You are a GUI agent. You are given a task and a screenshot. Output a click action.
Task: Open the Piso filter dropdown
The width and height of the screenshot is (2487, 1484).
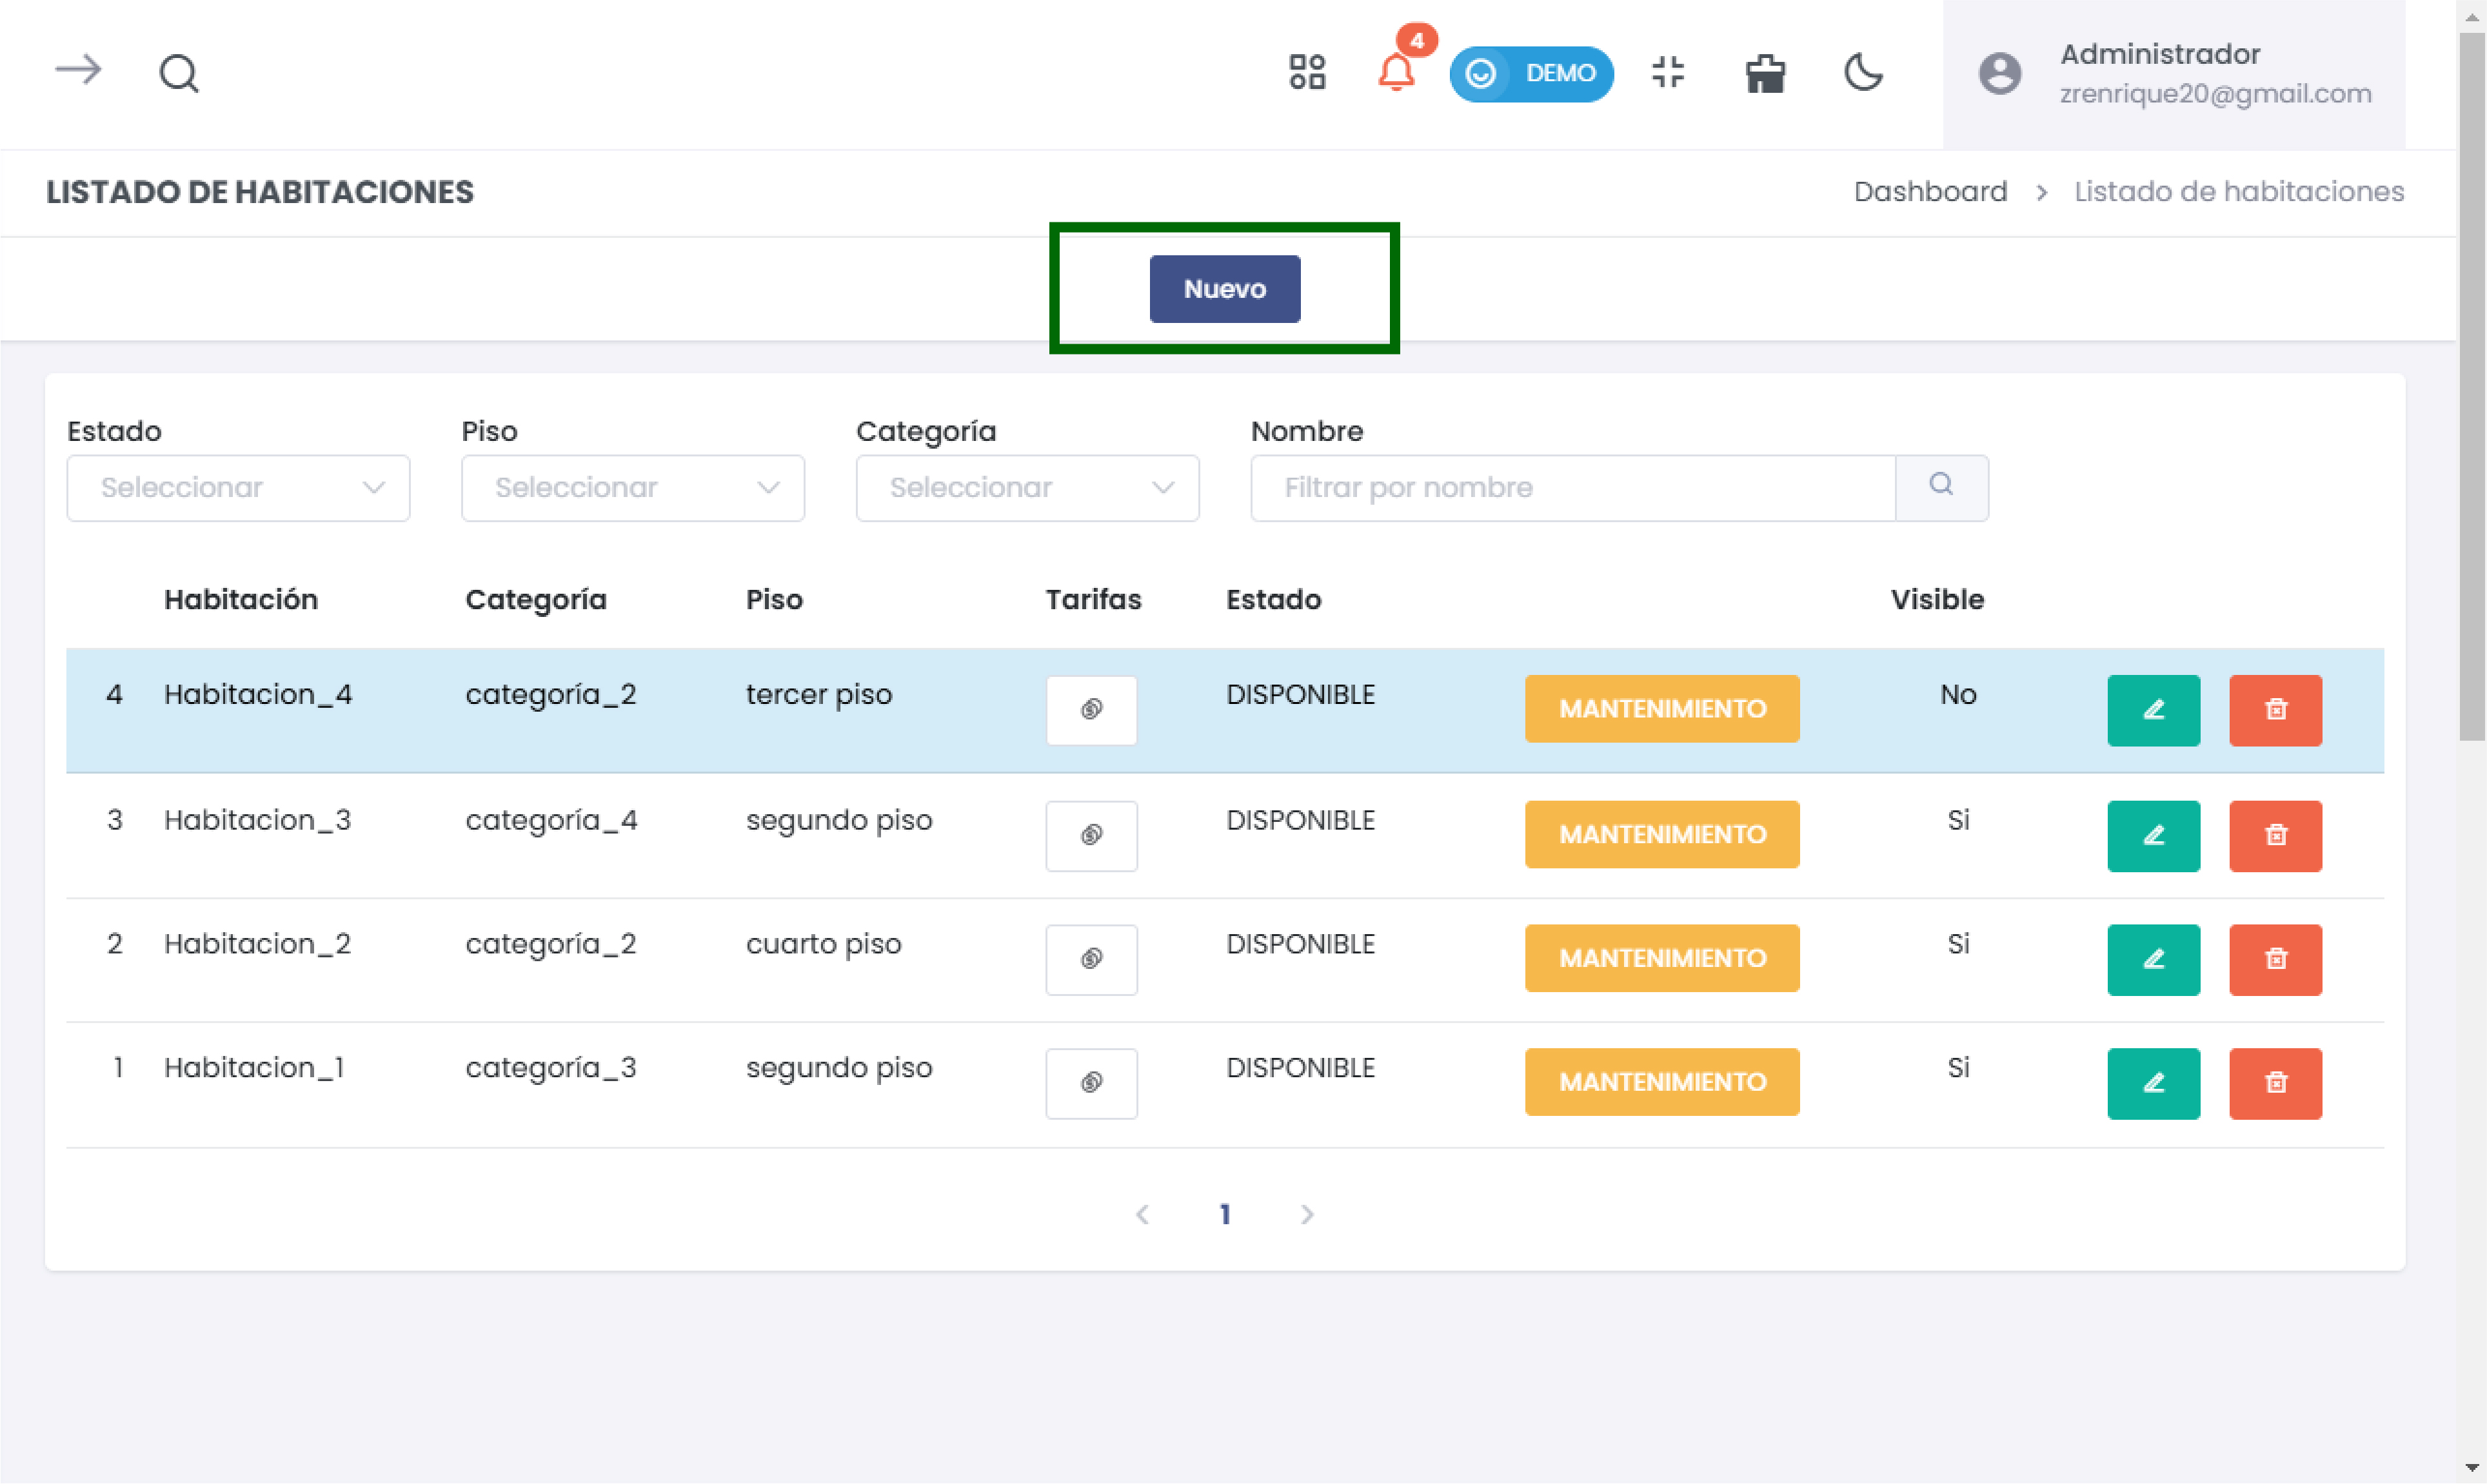coord(632,488)
